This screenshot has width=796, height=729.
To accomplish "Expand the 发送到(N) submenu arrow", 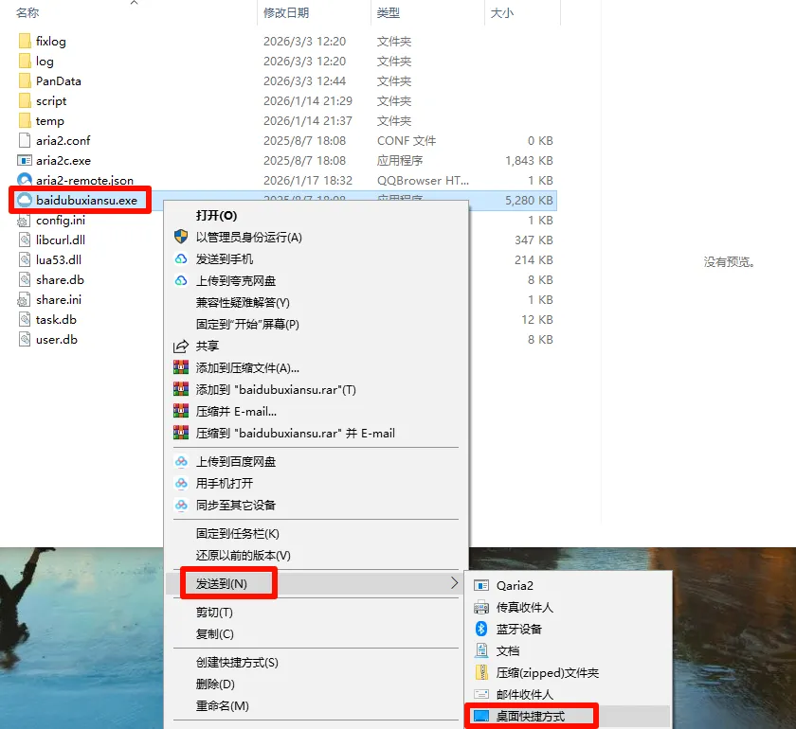I will point(454,583).
